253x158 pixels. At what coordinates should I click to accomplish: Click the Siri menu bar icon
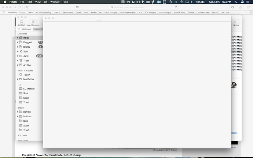click(x=242, y=2)
